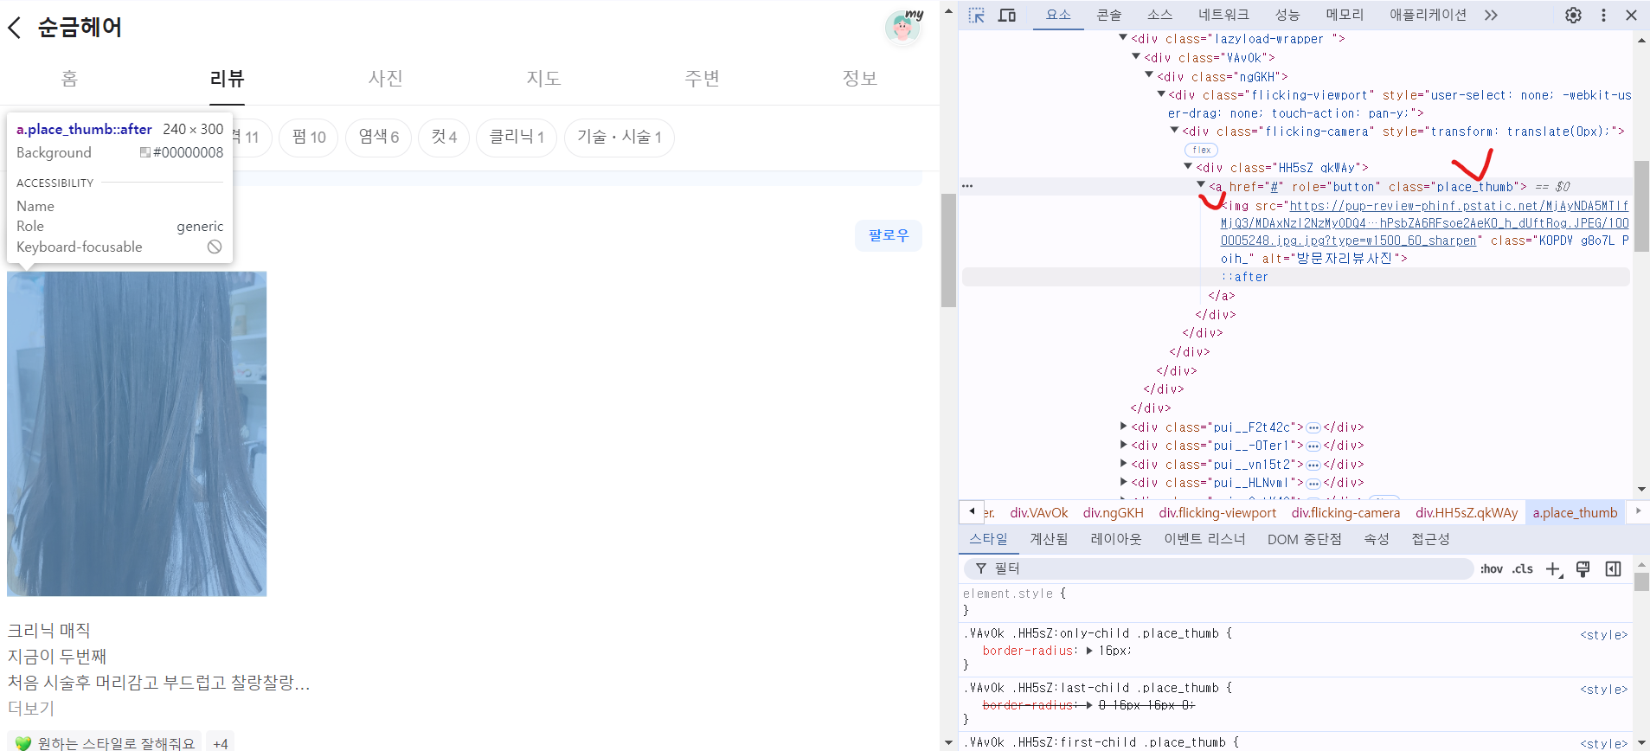Collapse the VAvOk div node
The image size is (1650, 751).
(x=1136, y=57)
